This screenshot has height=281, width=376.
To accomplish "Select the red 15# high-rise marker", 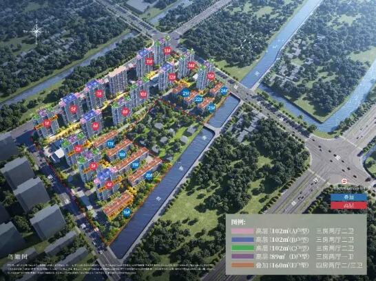I will 211,76.
